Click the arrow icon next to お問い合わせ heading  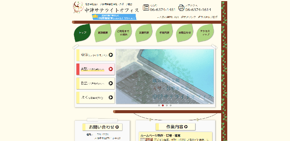(117, 127)
